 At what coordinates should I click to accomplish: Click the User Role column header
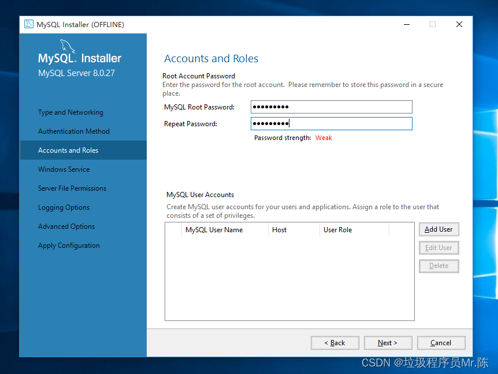(354, 230)
